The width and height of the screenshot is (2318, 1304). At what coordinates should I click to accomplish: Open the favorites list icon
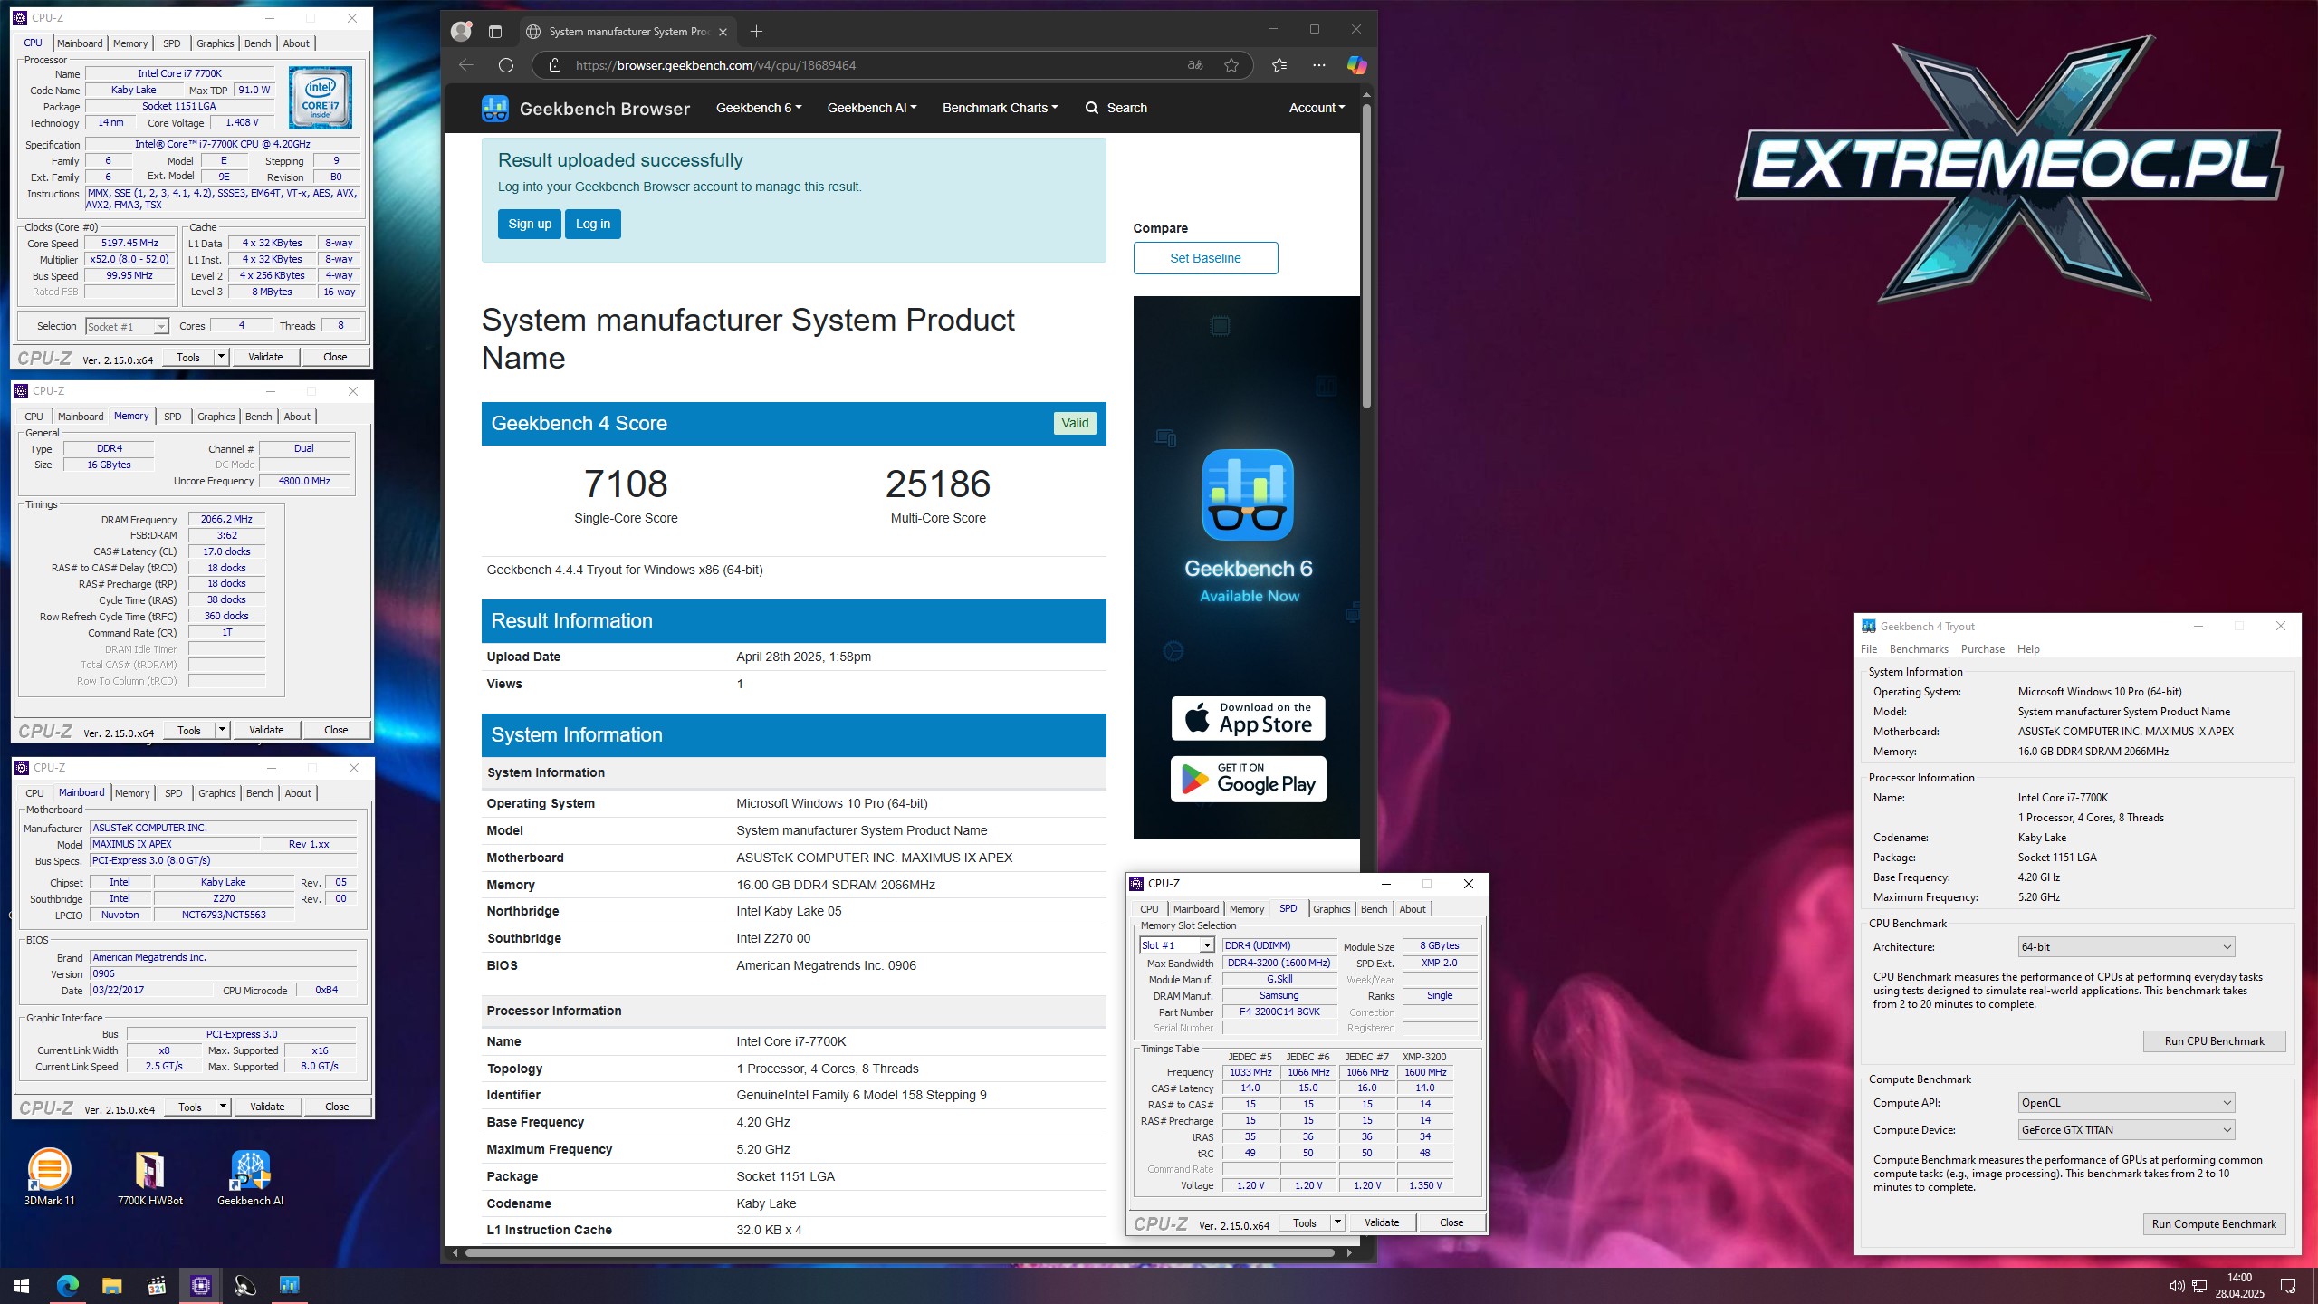coord(1279,65)
